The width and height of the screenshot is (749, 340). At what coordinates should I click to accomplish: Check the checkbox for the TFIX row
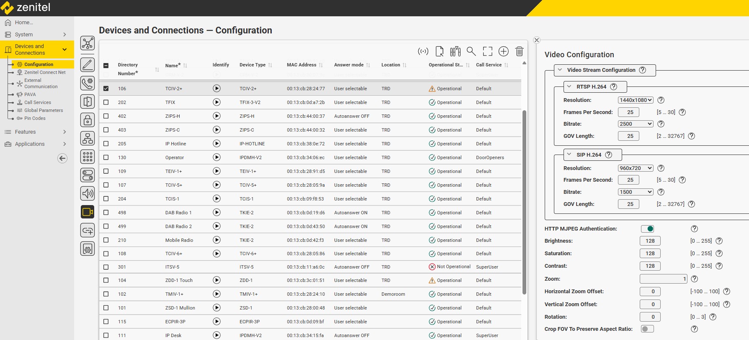pos(106,102)
